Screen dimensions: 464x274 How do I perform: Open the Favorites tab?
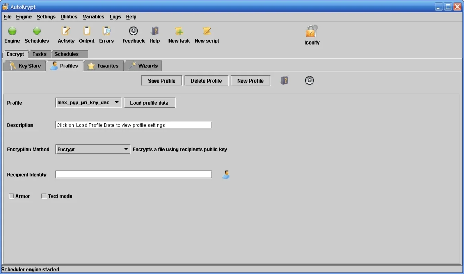pos(103,66)
